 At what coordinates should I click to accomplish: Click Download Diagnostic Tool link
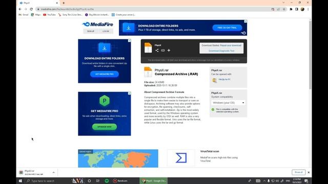(221, 51)
